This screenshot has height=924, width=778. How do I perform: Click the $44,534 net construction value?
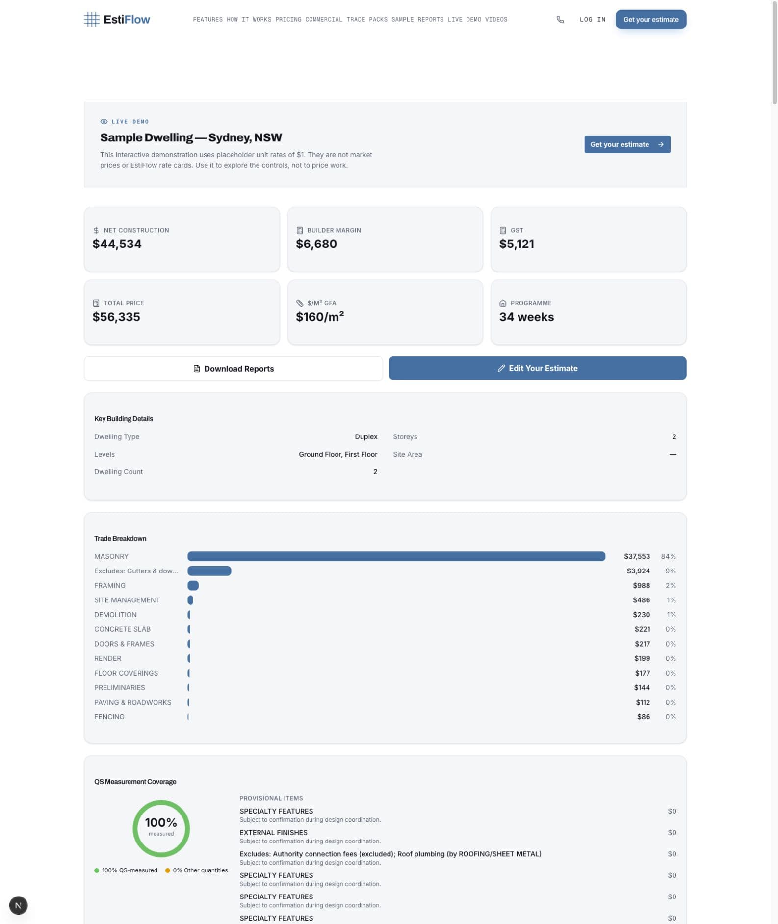117,244
